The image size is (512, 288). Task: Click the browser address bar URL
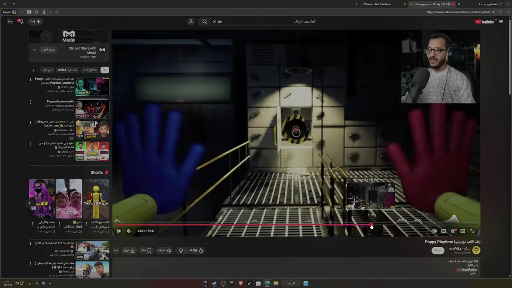coord(458,12)
